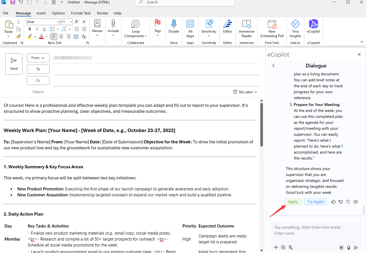Click the Try Again button
366x253 pixels.
[x=315, y=202]
